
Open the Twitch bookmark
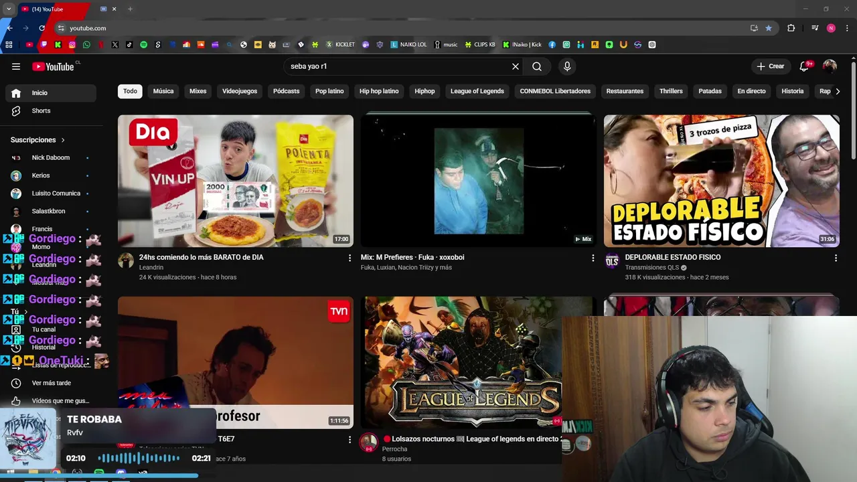pos(44,45)
